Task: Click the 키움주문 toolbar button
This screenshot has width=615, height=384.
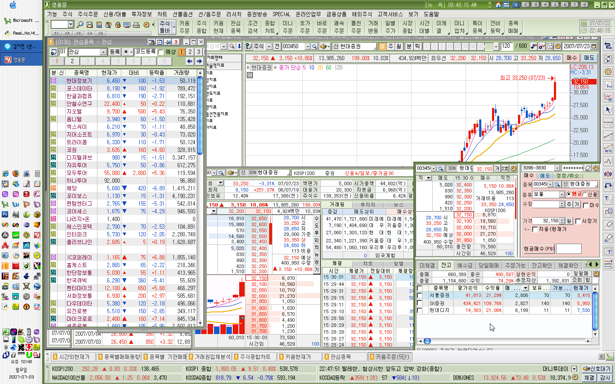Action: tap(184, 27)
